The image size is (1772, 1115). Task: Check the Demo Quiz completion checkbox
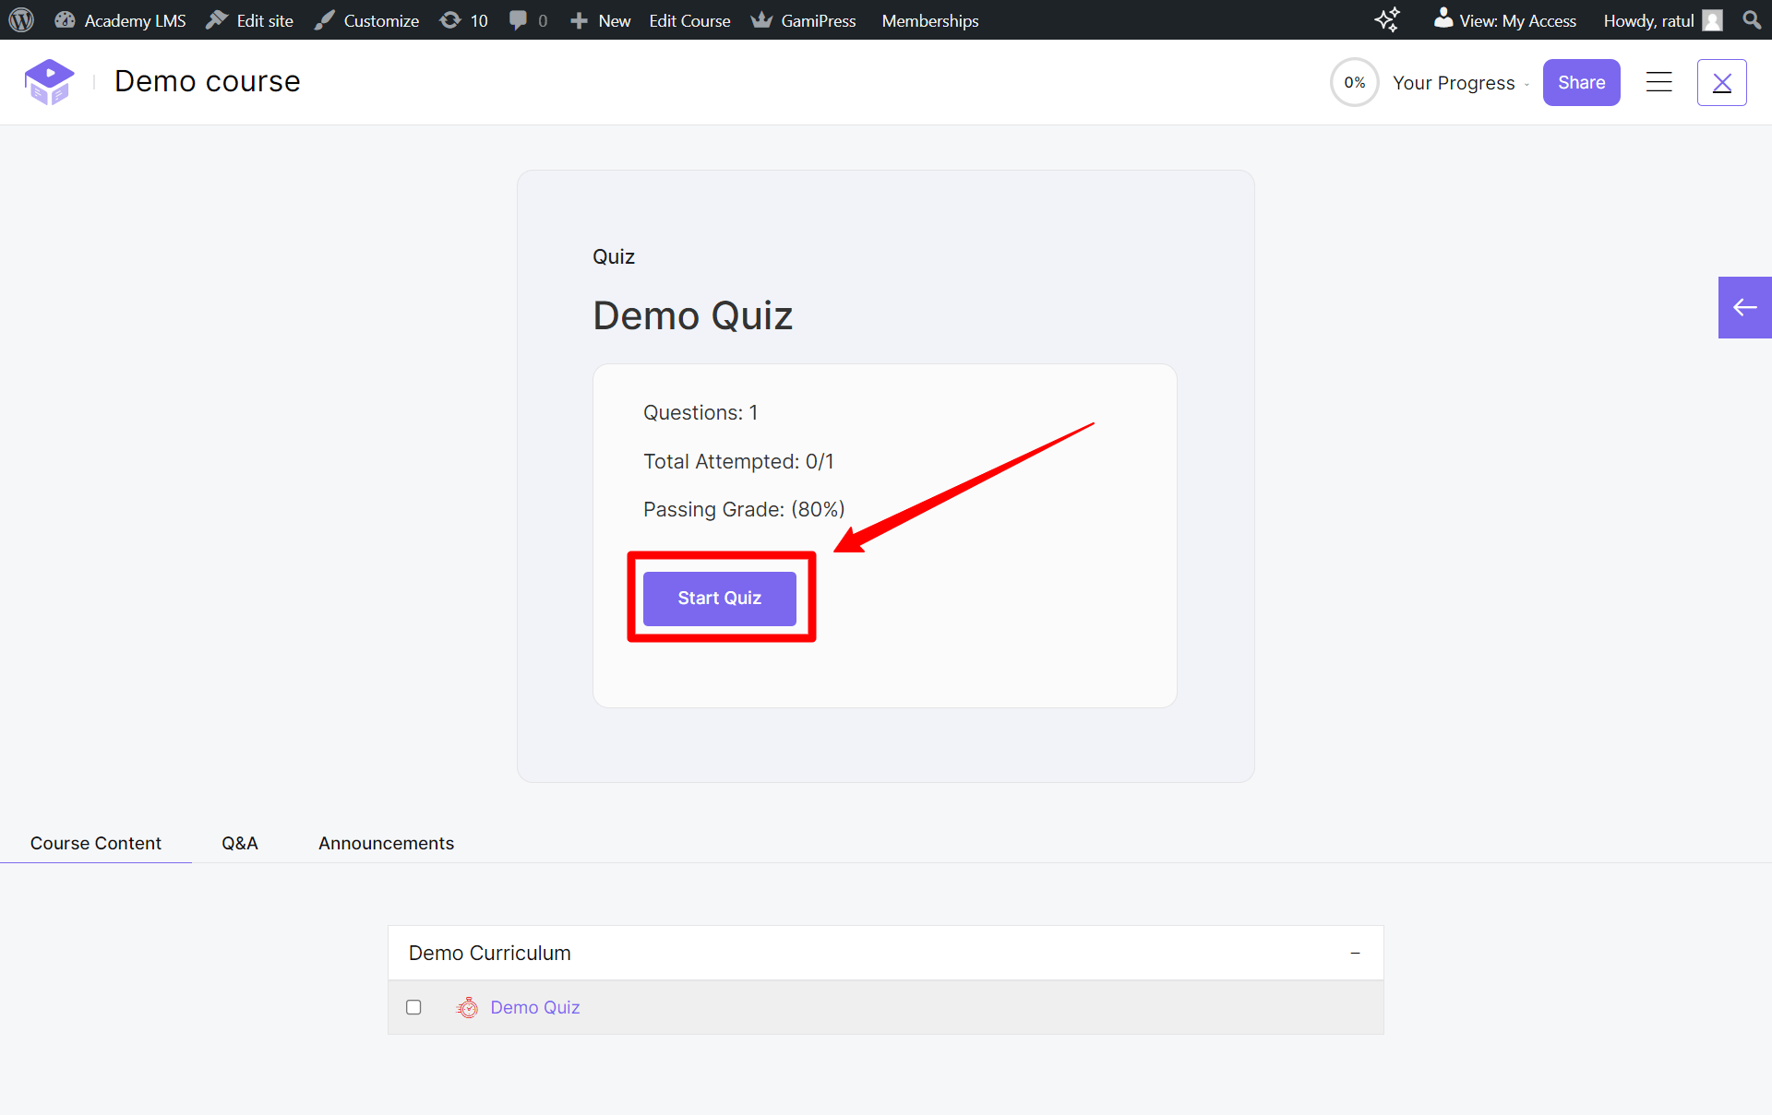tap(413, 1007)
